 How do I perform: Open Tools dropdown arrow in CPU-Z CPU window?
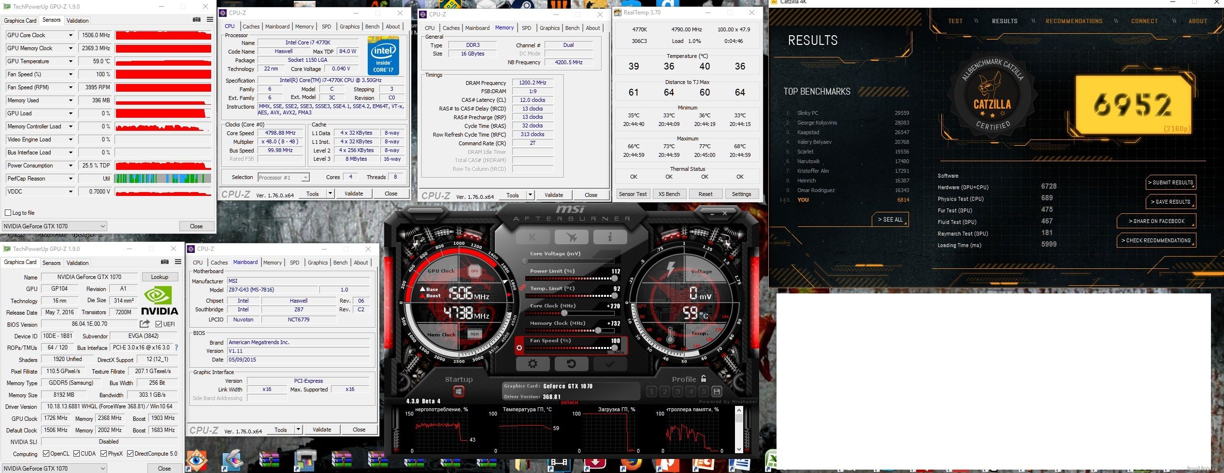(331, 194)
